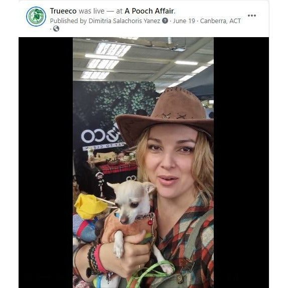This screenshot has width=288, height=288.
Task: Open the A Pooch Affair location link
Action: 149,11
